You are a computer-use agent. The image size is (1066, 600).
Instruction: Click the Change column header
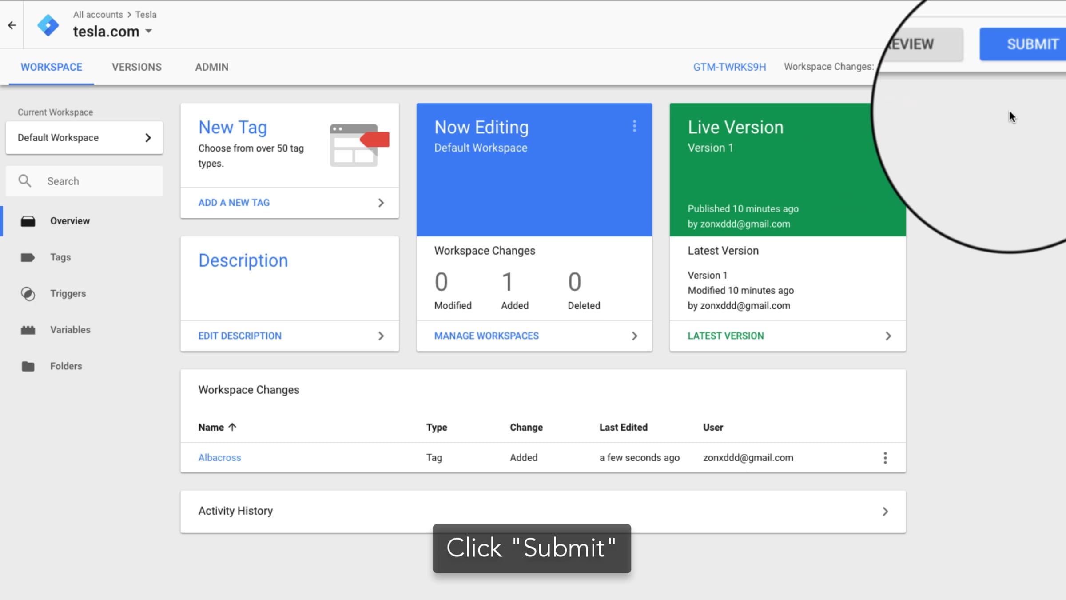click(x=526, y=428)
